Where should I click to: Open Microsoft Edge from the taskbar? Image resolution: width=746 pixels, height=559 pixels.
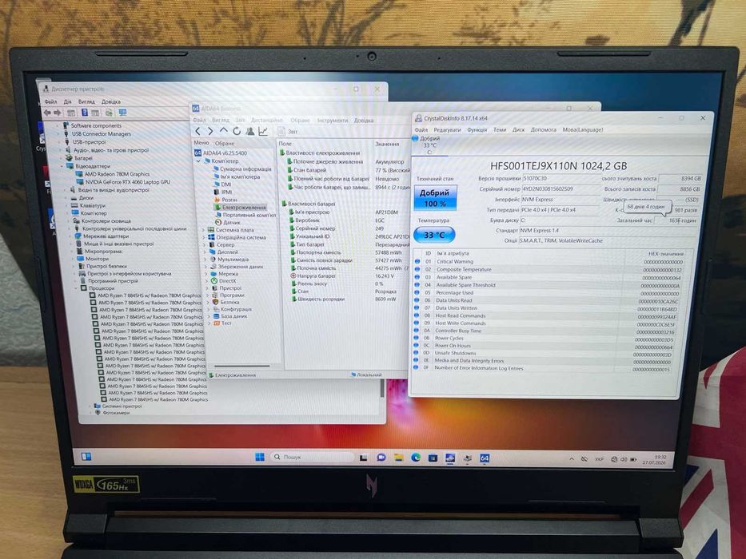pyautogui.click(x=416, y=458)
